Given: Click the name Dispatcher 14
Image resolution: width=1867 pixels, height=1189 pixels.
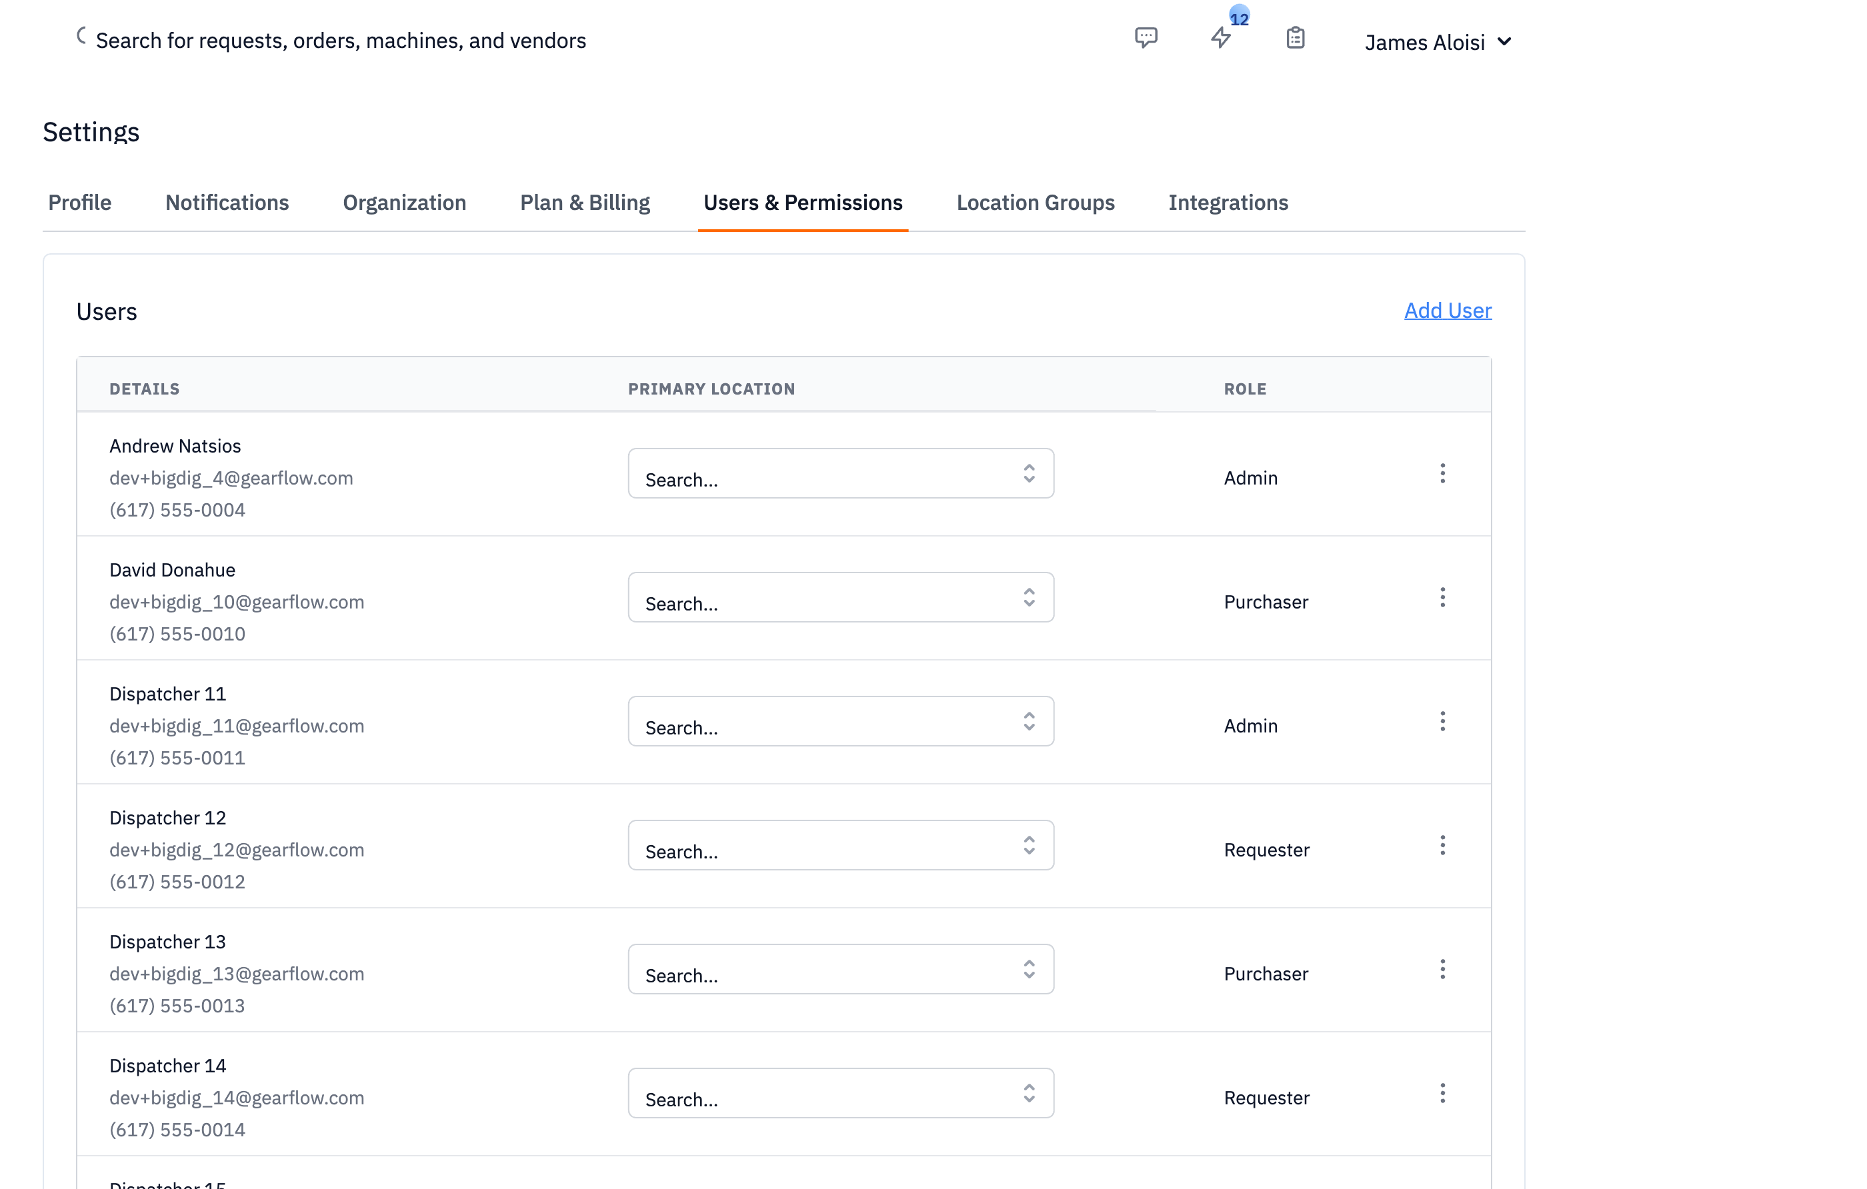Looking at the screenshot, I should click(x=167, y=1066).
